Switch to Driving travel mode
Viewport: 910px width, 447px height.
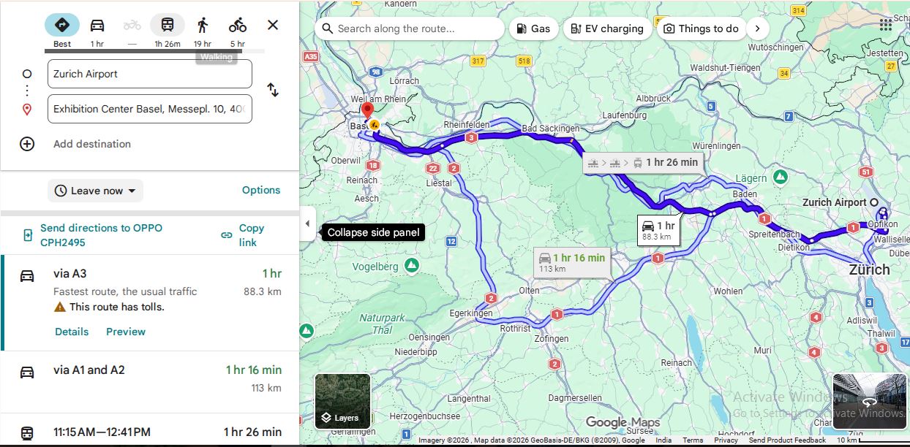coord(97,25)
